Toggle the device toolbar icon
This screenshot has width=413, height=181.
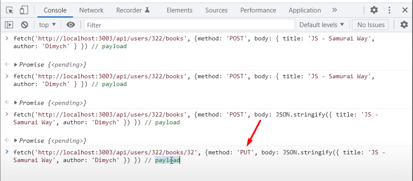point(24,10)
